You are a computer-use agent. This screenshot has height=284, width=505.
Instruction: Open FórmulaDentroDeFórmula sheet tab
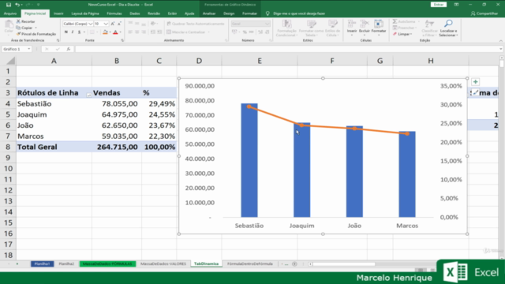tap(250, 263)
